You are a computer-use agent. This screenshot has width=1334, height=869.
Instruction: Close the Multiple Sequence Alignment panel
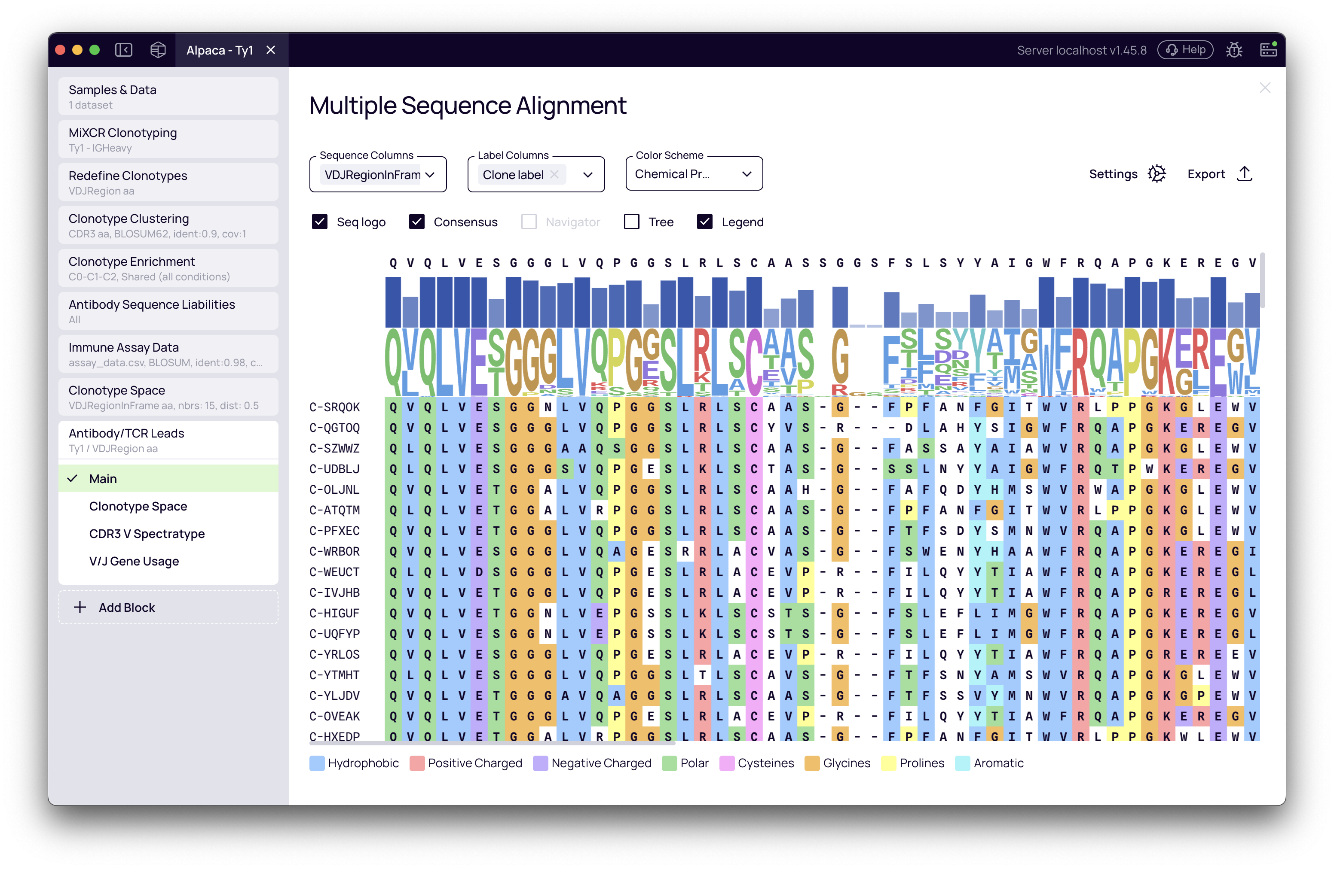[1264, 88]
